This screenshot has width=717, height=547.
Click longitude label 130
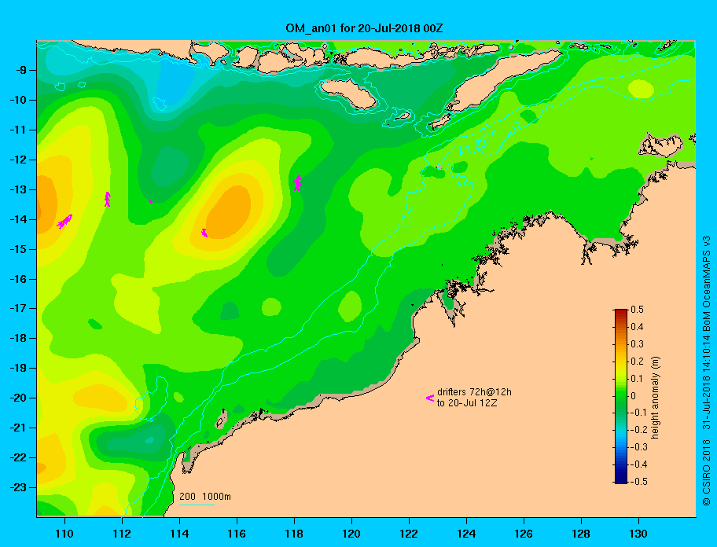638,534
